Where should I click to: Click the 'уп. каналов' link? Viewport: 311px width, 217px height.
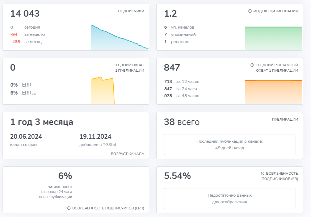pyautogui.click(x=185, y=27)
